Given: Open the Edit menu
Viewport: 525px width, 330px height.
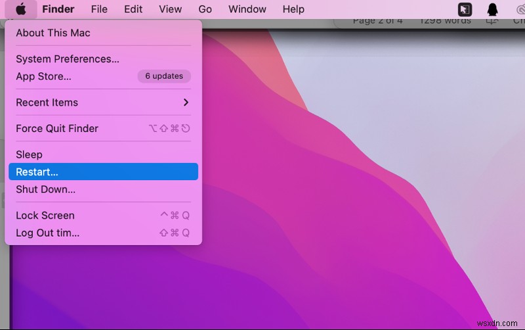Looking at the screenshot, I should [x=133, y=9].
